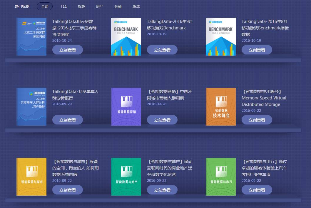Click 立刻查看 for 2016年9月移动游戏Benchmark
The image size is (311, 208).
[162, 50]
